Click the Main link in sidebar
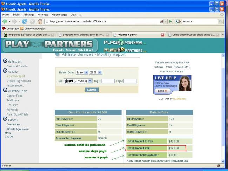The height and width of the screenshot is (171, 228). 8,133
